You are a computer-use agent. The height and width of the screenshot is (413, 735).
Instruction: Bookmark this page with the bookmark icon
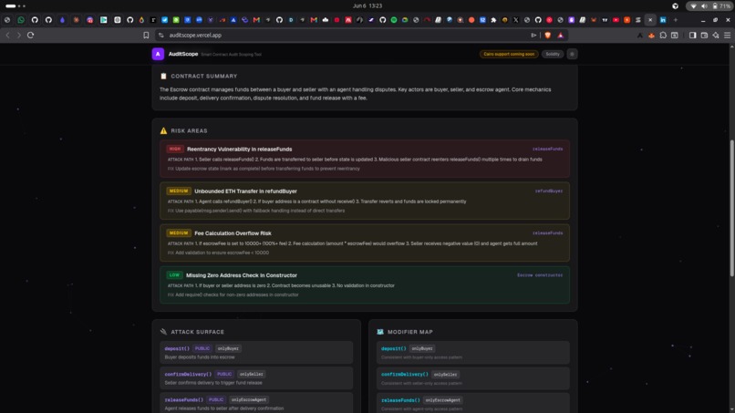[146, 36]
